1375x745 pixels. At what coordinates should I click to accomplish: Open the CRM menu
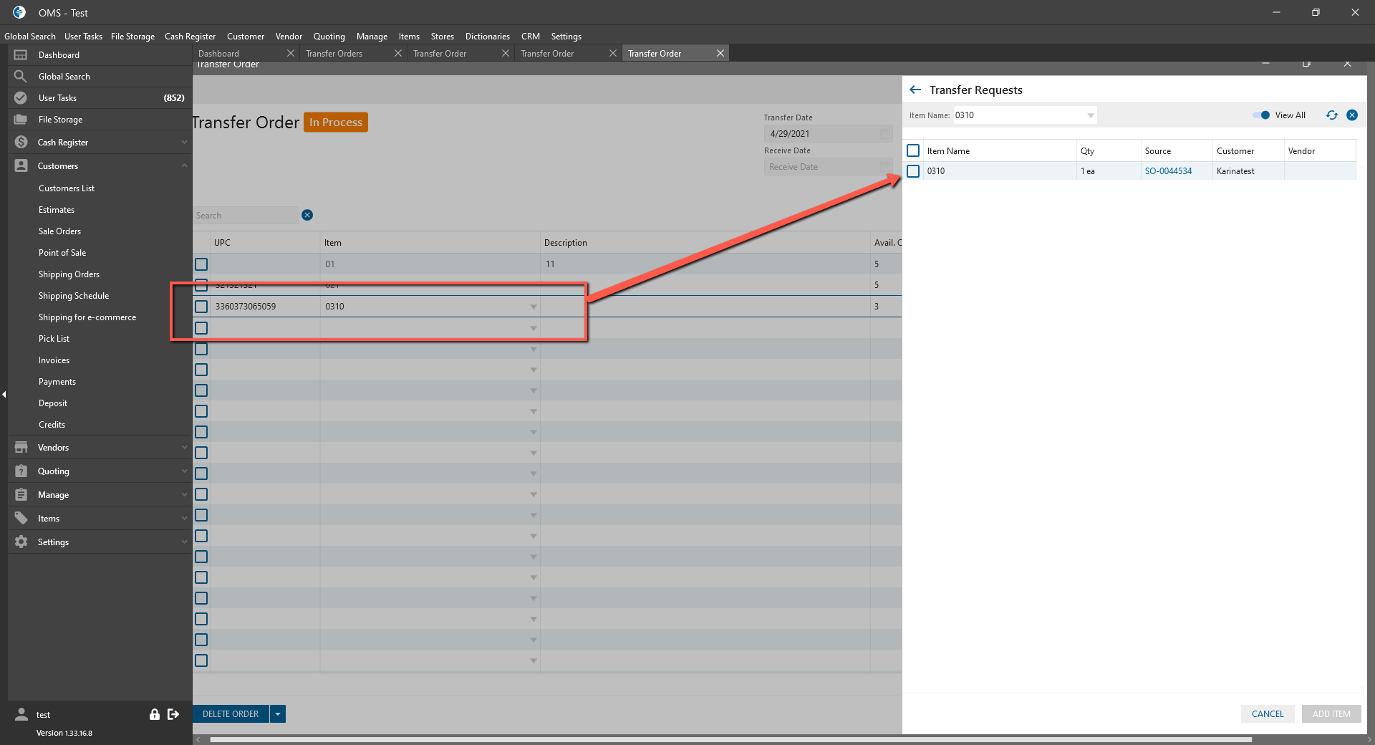531,37
